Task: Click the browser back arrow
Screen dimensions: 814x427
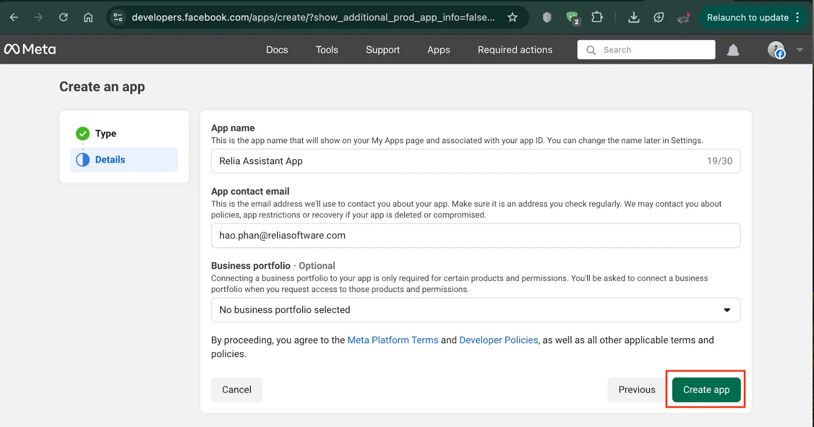Action: [14, 17]
